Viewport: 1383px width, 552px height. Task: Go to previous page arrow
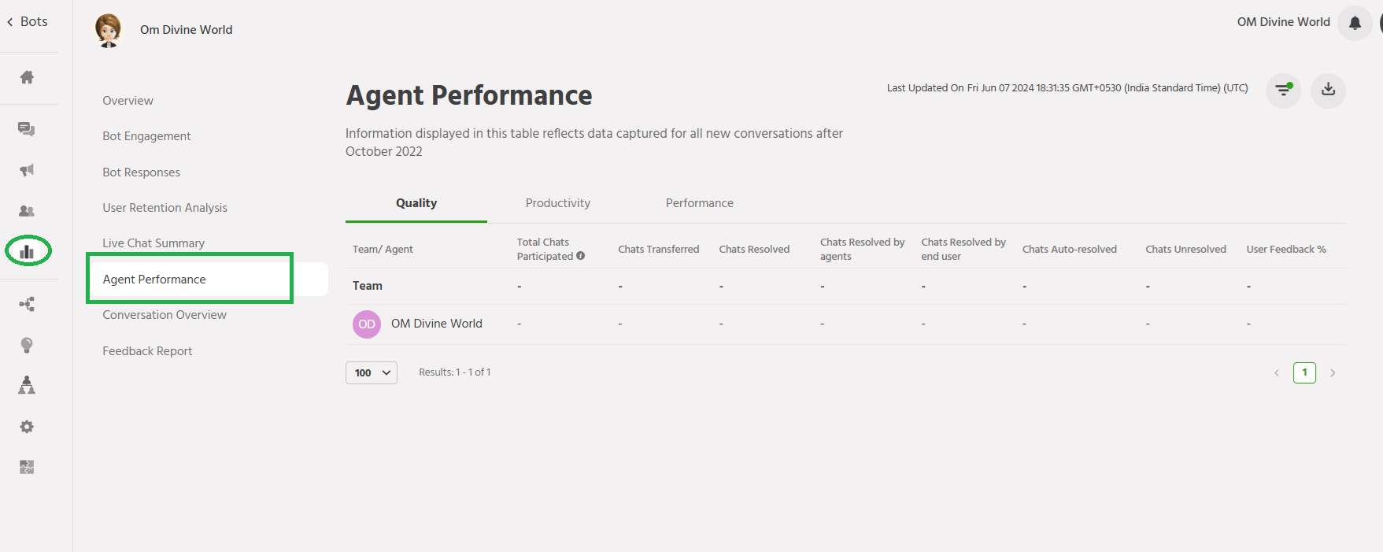click(x=1277, y=373)
